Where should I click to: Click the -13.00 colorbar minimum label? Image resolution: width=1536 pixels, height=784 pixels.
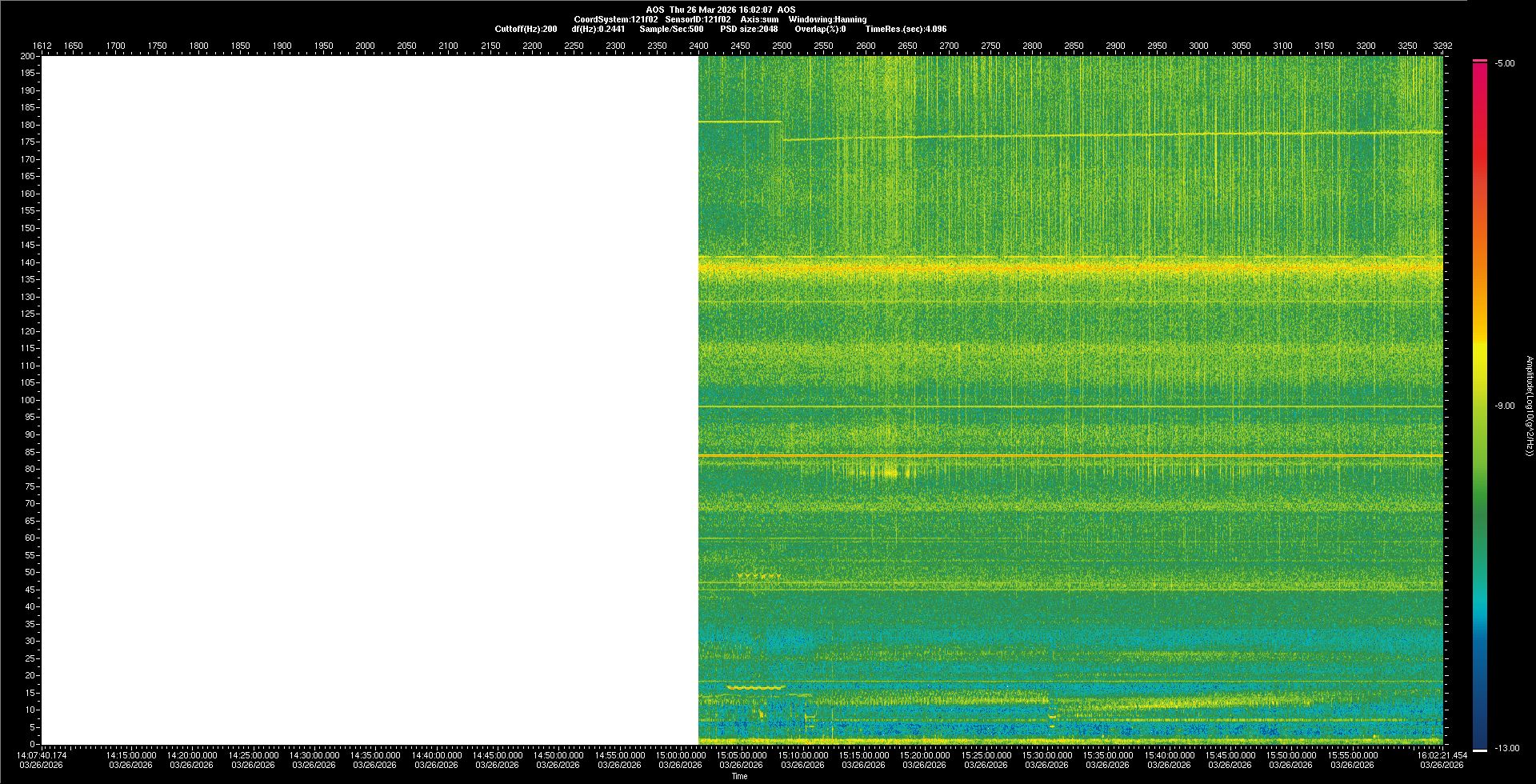tap(1507, 749)
